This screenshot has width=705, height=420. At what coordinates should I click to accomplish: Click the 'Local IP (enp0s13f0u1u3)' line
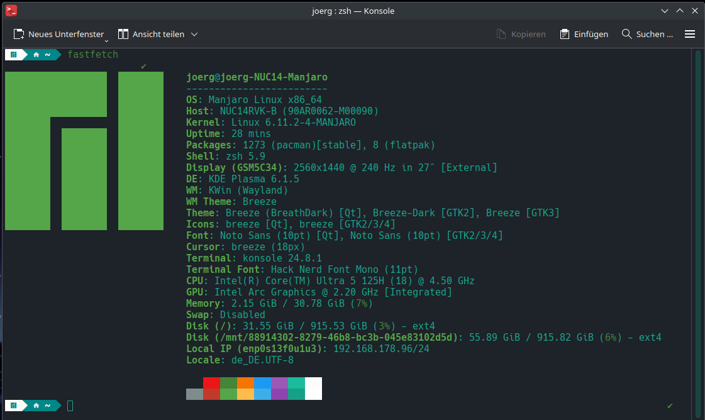308,348
